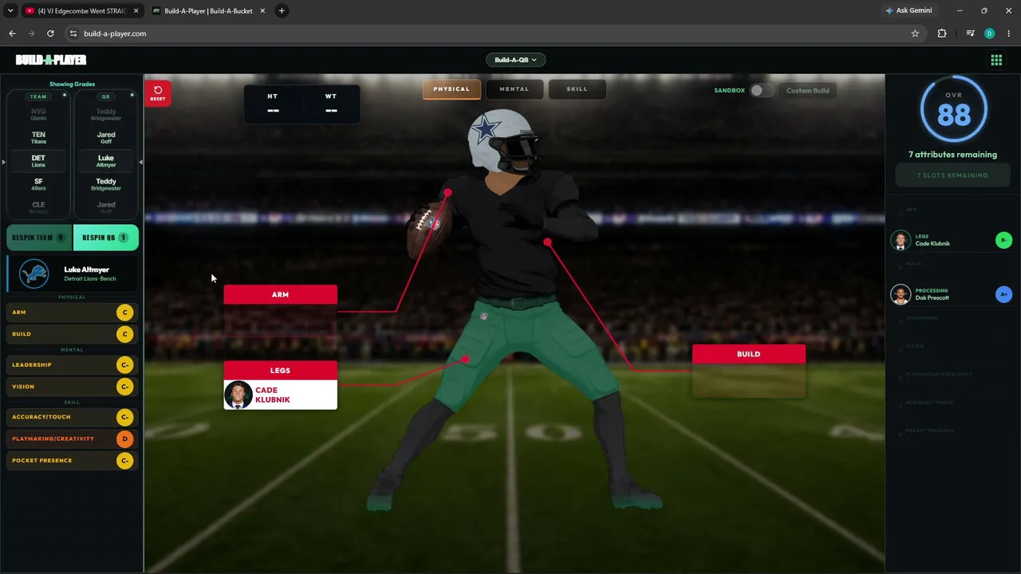Image resolution: width=1021 pixels, height=574 pixels.
Task: Switch to the Physical tab
Action: 451,89
